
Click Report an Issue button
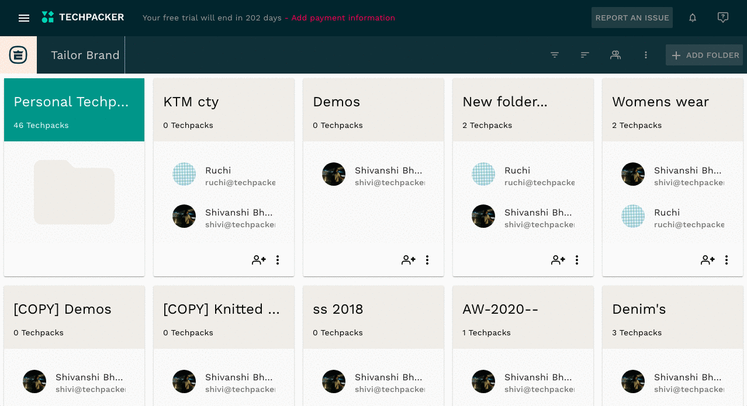tap(632, 18)
